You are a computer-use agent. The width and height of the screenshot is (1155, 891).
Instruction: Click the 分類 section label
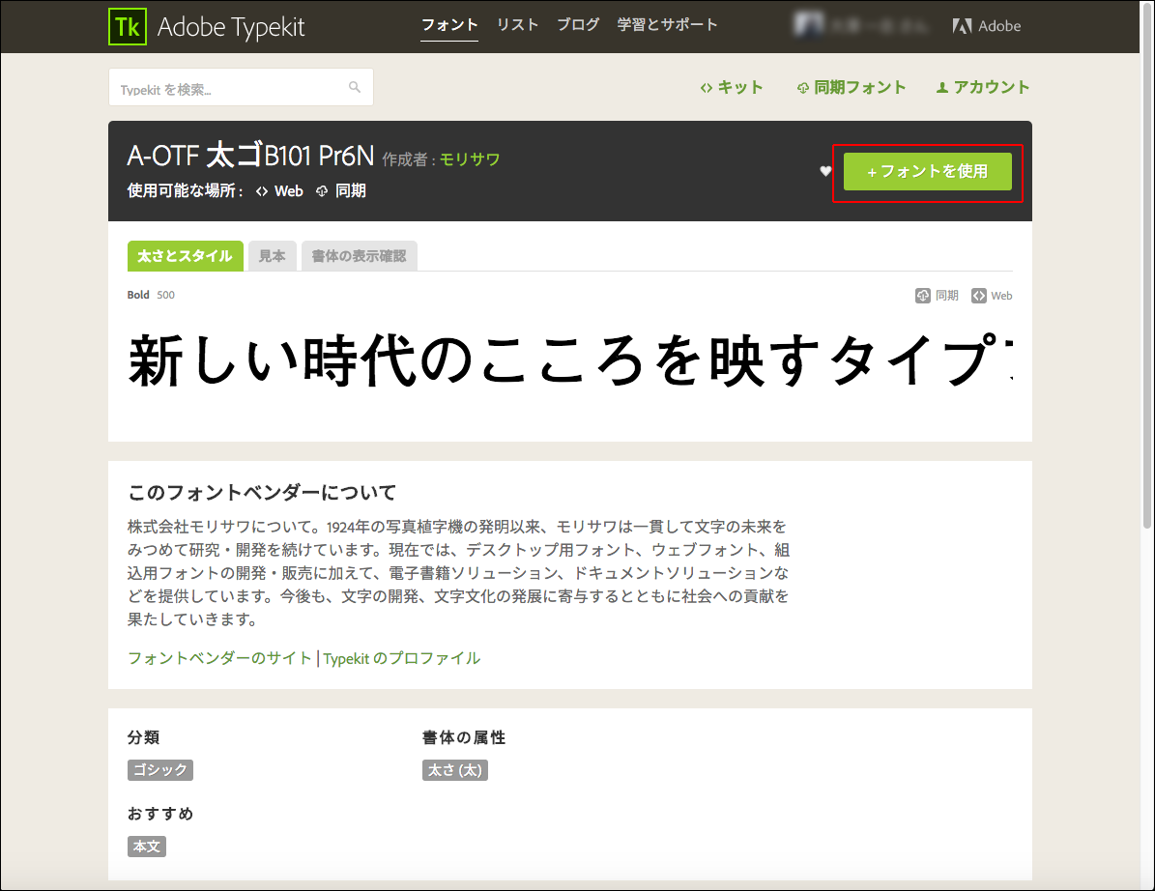(144, 737)
